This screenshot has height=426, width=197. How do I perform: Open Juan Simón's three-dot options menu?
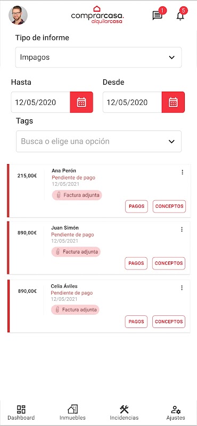[x=182, y=230]
